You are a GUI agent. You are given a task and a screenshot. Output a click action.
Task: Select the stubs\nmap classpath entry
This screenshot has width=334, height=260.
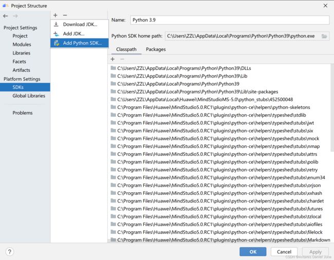pyautogui.click(x=219, y=146)
